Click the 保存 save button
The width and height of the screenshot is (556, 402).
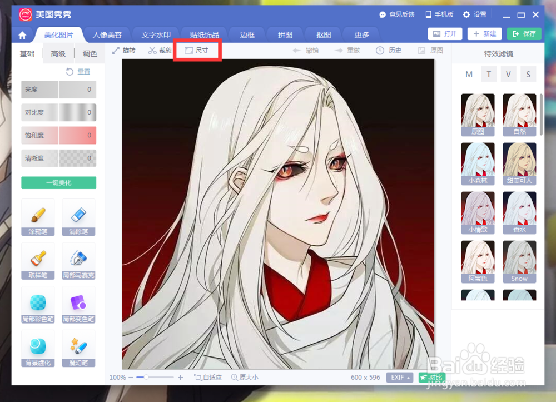click(x=524, y=34)
